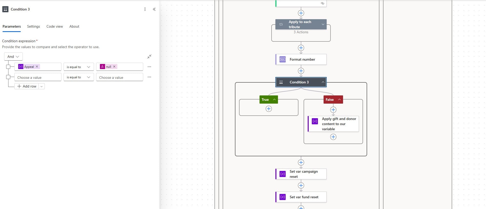486x209 pixels.
Task: Click the condition icon on the Condition 3 node
Action: [x=281, y=82]
